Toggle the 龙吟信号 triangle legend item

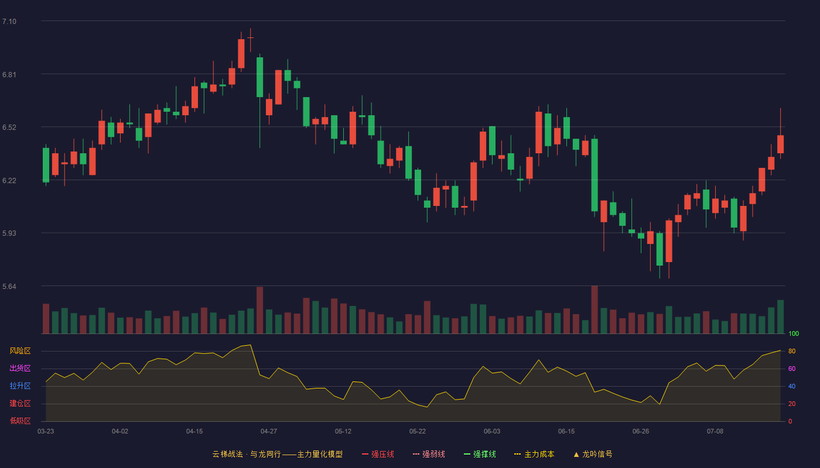pyautogui.click(x=593, y=454)
